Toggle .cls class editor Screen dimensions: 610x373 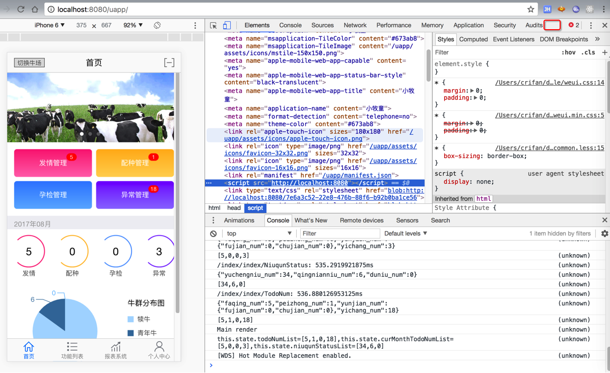coord(588,52)
